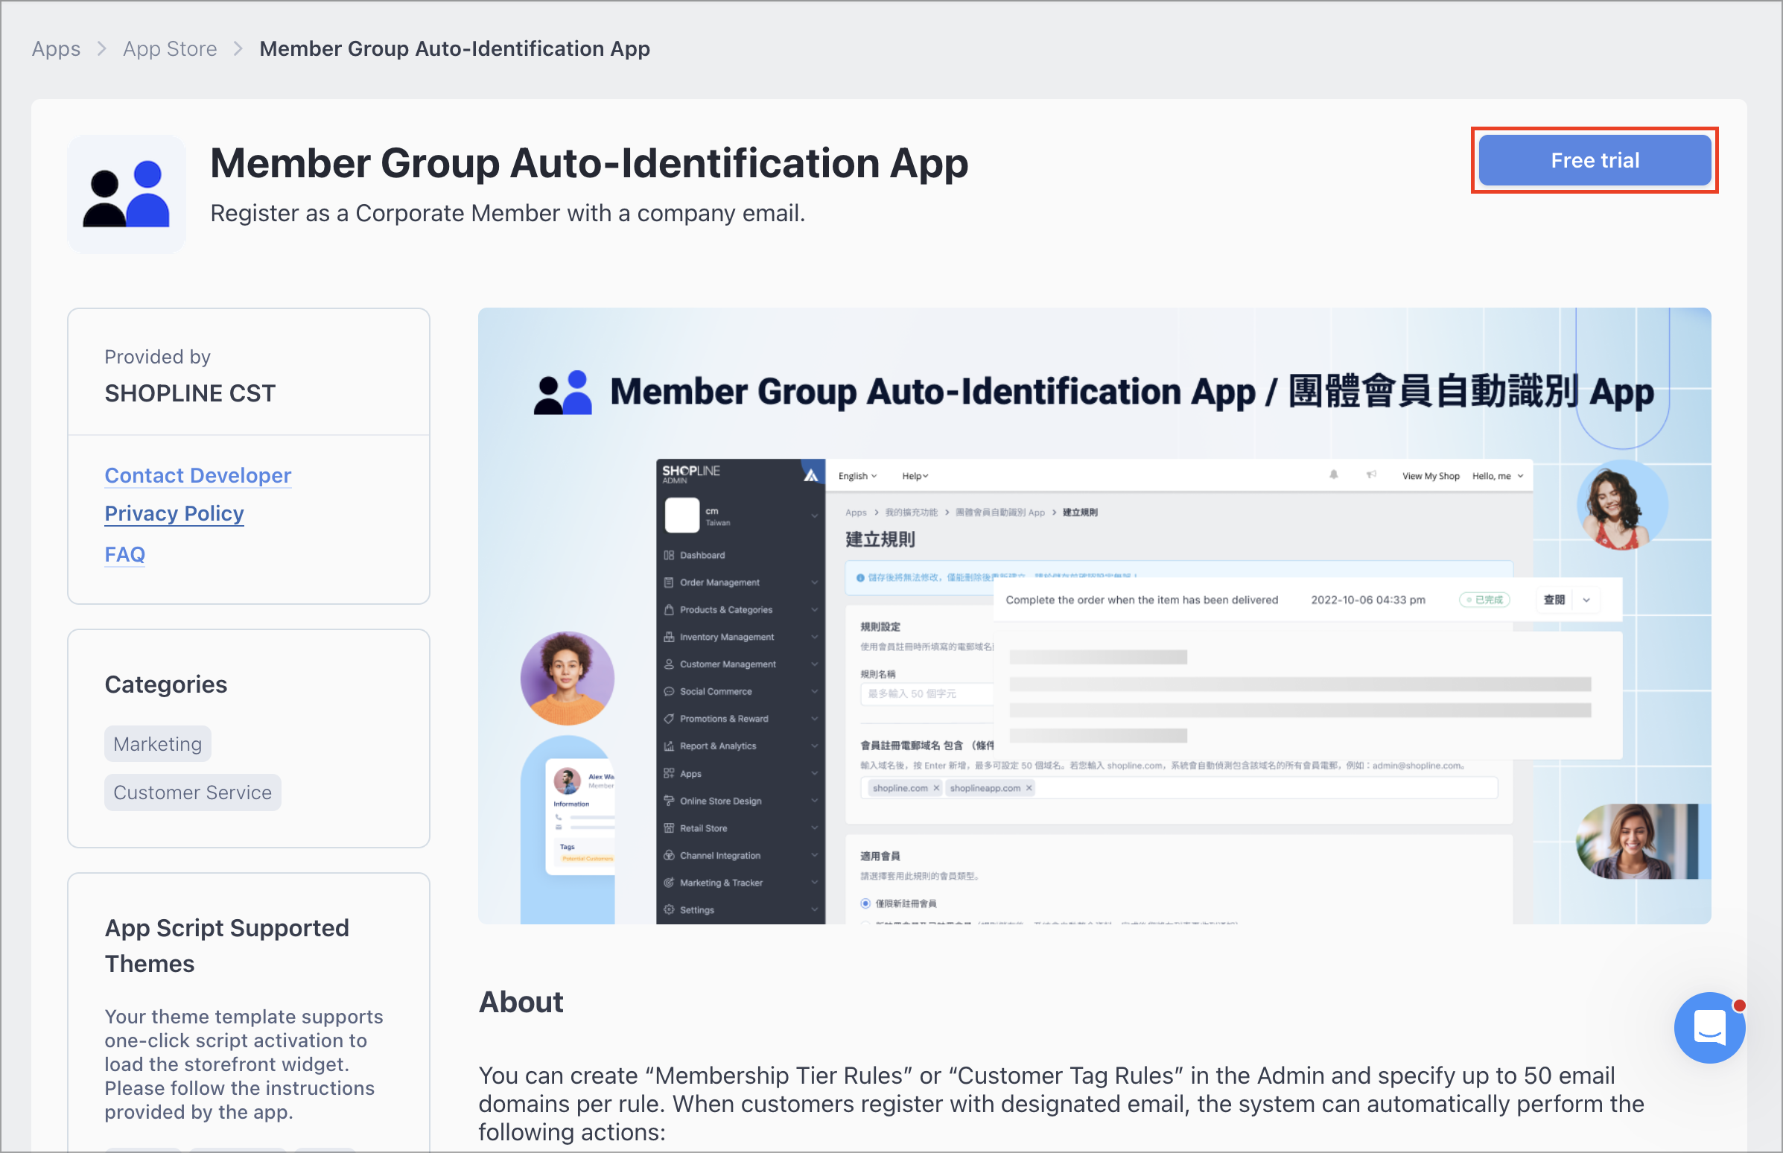
Task: Start the Free trial
Action: coord(1595,160)
